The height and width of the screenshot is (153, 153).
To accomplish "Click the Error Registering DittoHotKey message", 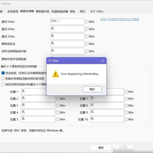I will (80, 74).
